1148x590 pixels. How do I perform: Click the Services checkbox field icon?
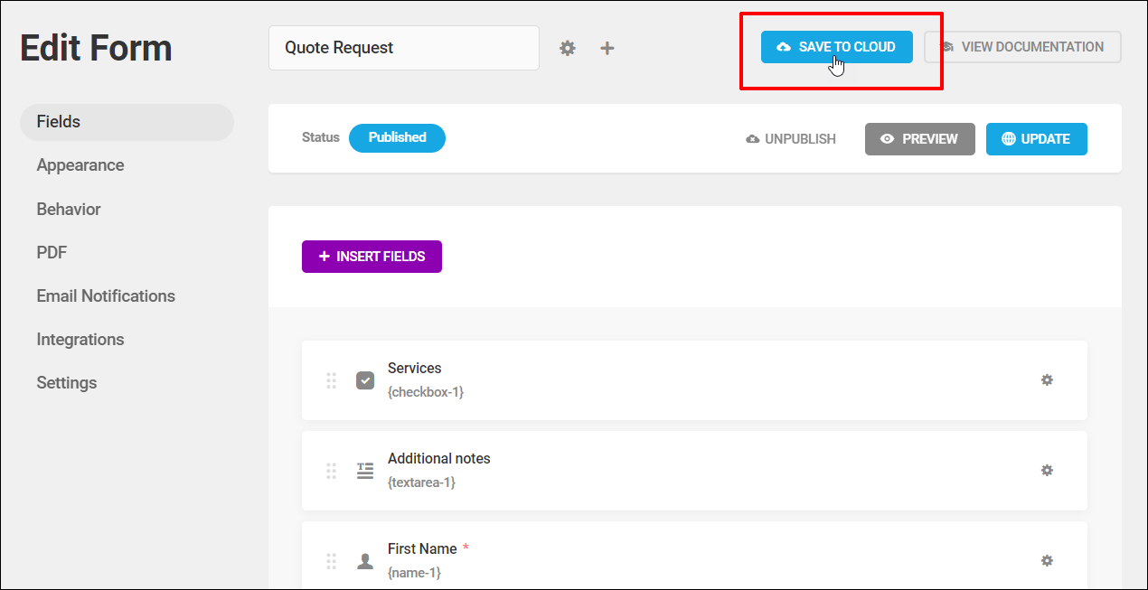coord(365,380)
